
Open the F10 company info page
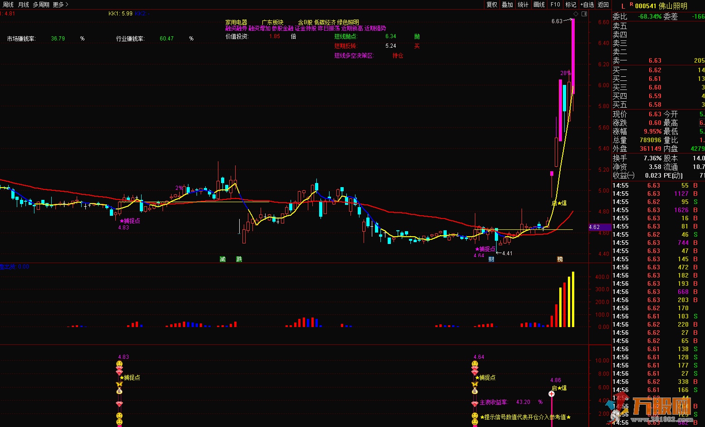coord(555,5)
